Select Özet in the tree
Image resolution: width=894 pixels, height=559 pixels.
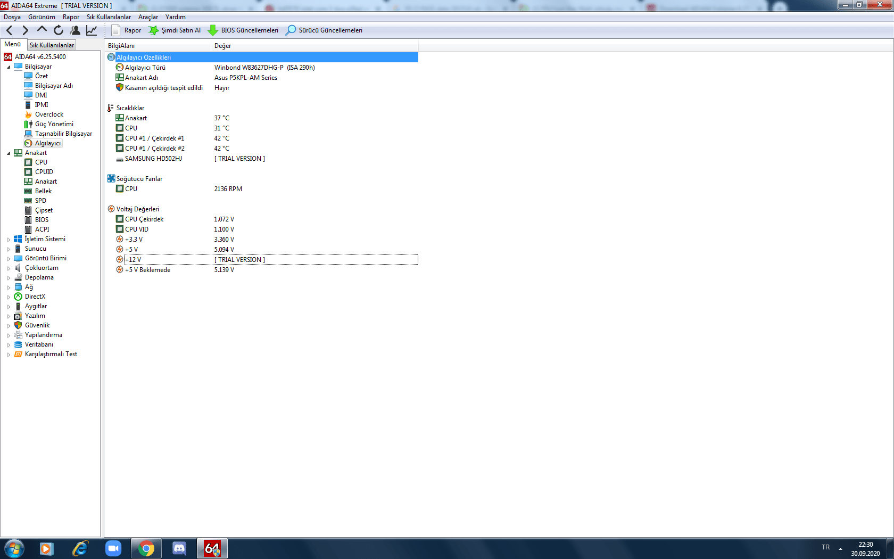click(41, 76)
